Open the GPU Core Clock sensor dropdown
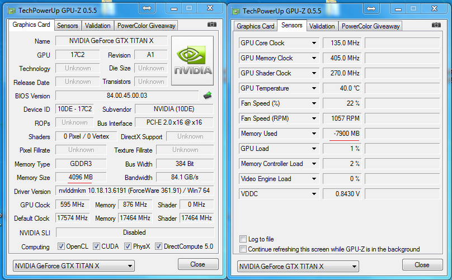 [x=314, y=43]
